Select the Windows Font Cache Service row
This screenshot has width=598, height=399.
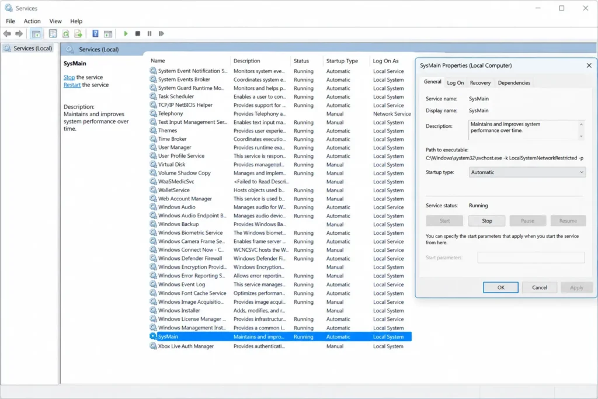click(280, 293)
